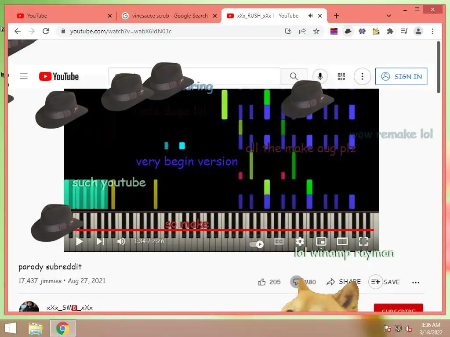Enter full screen mode
This screenshot has width=450, height=337.
coord(363,241)
